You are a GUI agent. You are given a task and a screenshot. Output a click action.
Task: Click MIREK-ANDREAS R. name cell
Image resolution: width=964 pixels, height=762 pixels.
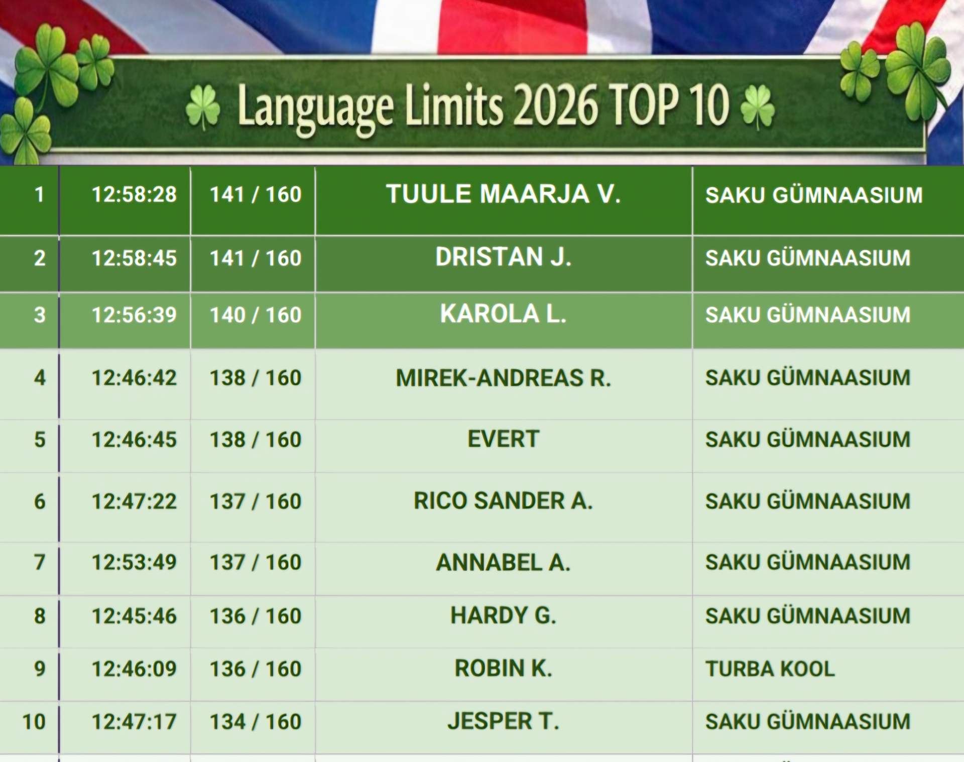(x=503, y=378)
